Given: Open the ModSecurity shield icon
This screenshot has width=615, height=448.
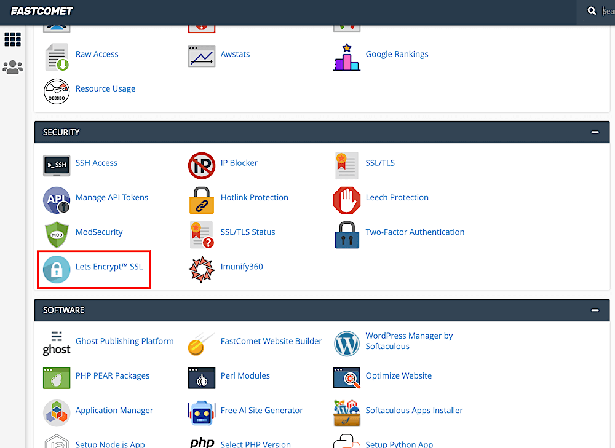Looking at the screenshot, I should click(57, 234).
